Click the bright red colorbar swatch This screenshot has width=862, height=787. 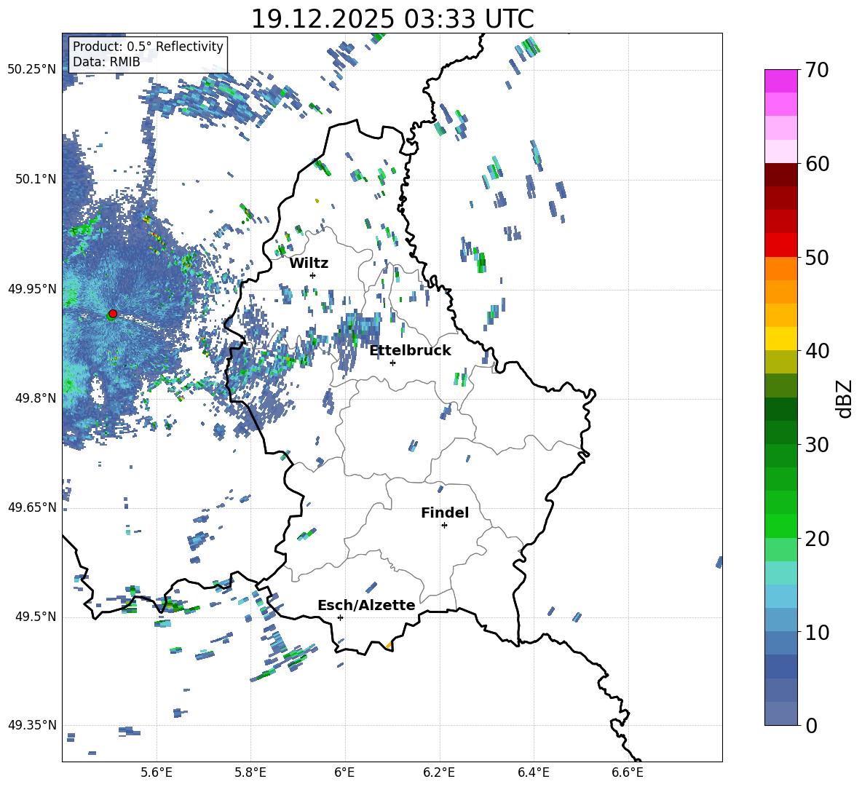coord(781,245)
